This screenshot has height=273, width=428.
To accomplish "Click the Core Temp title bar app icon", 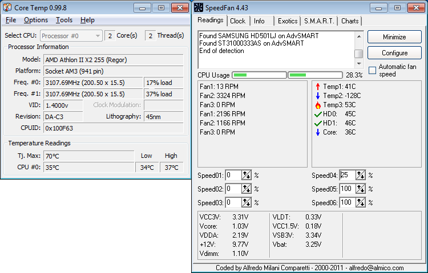I will point(7,7).
